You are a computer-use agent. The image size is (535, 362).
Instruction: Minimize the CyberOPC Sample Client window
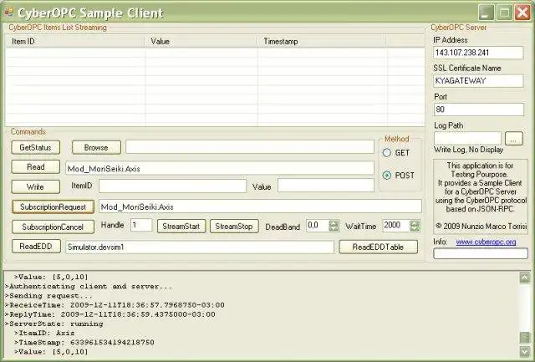tap(486, 13)
